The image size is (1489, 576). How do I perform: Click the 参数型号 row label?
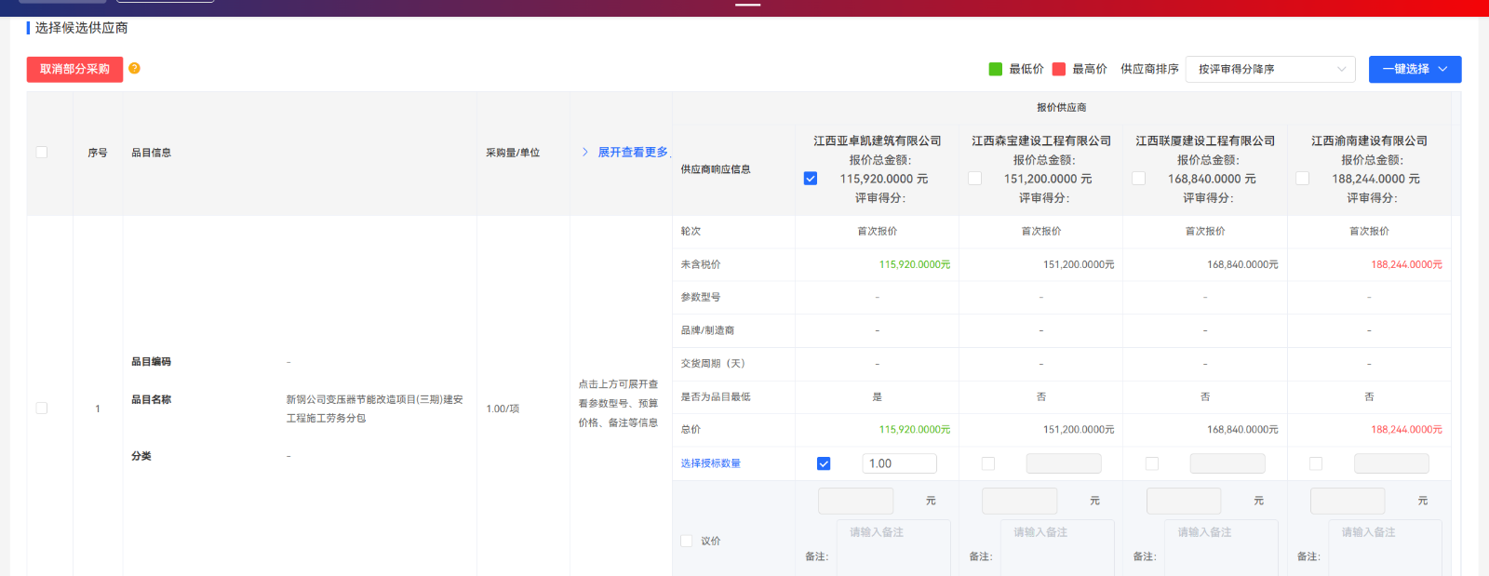pos(701,297)
